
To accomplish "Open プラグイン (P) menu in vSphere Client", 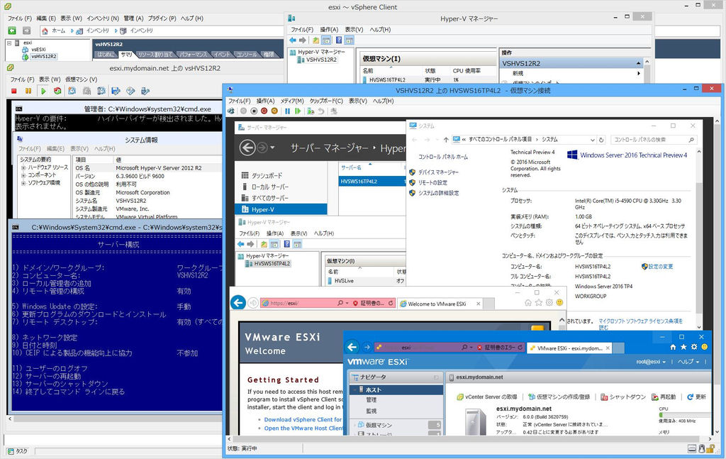I will (x=162, y=18).
